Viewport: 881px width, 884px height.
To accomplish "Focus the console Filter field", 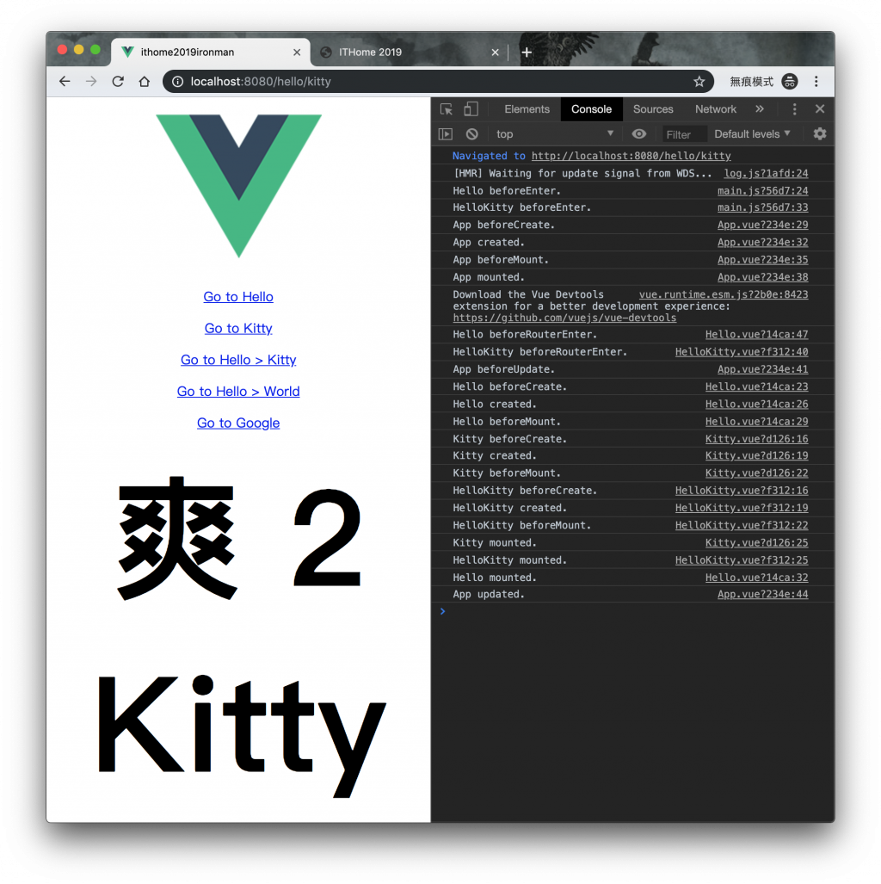I will point(684,134).
